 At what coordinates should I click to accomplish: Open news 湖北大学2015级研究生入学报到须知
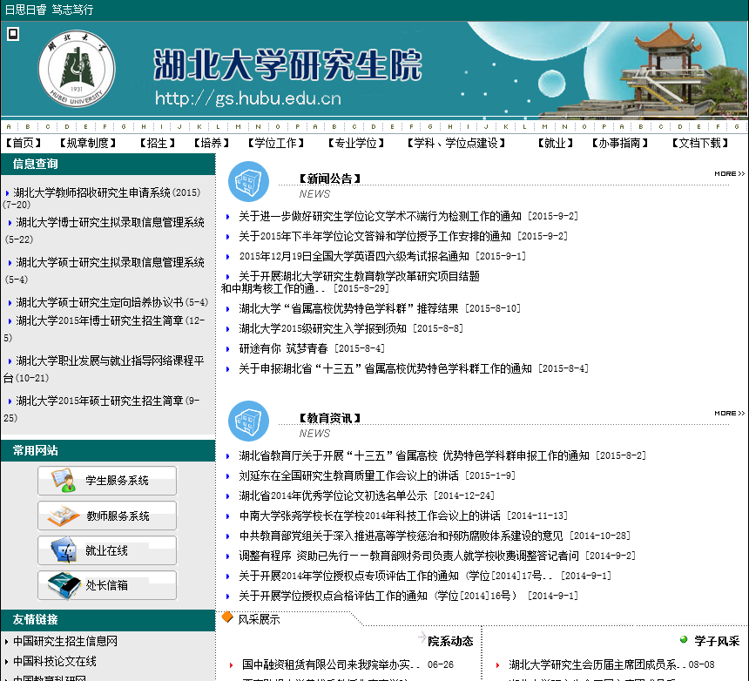[322, 328]
